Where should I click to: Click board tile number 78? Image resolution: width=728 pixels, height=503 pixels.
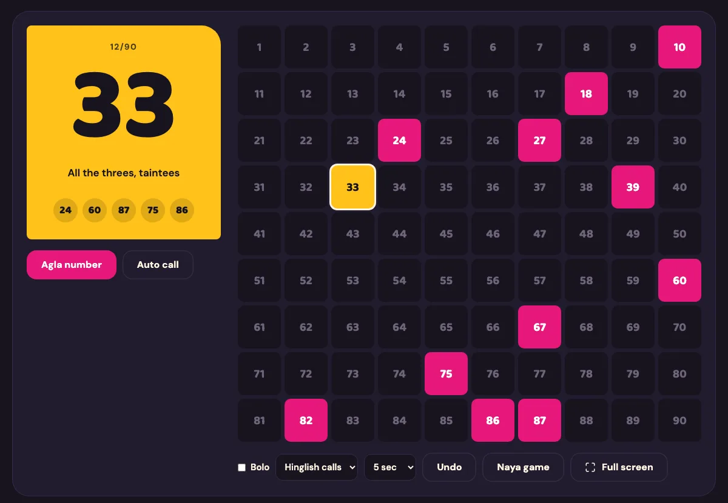586,374
